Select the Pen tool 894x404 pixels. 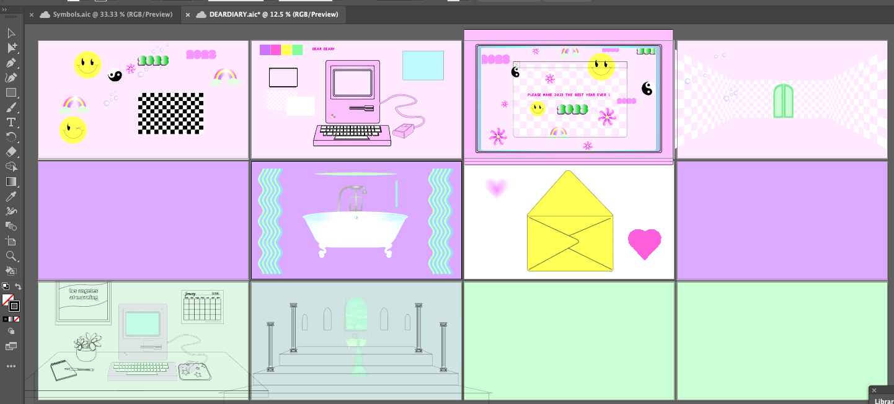click(11, 63)
